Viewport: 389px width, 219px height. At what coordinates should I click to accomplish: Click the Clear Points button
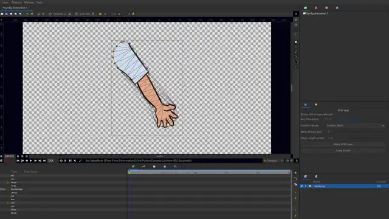pos(343,150)
